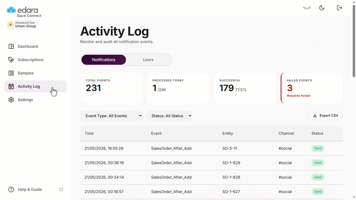Click the Total Events card
356x200 pixels.
tap(111, 88)
